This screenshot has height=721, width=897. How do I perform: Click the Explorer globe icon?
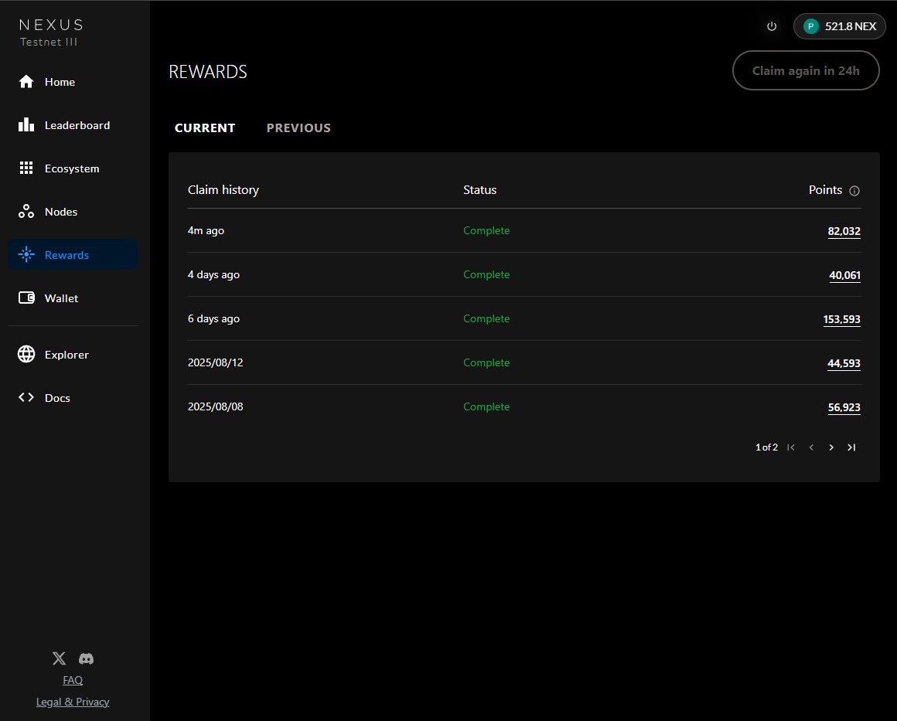(26, 354)
